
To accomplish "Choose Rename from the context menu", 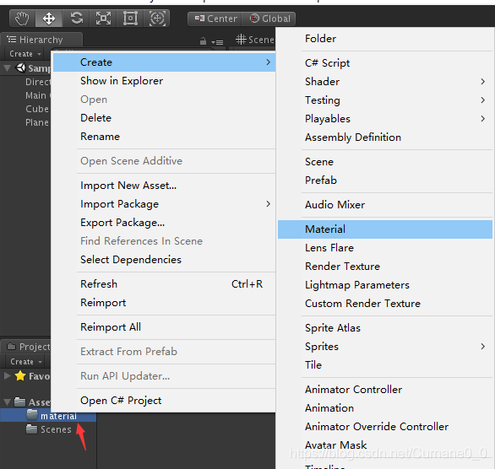I will pyautogui.click(x=164, y=137).
